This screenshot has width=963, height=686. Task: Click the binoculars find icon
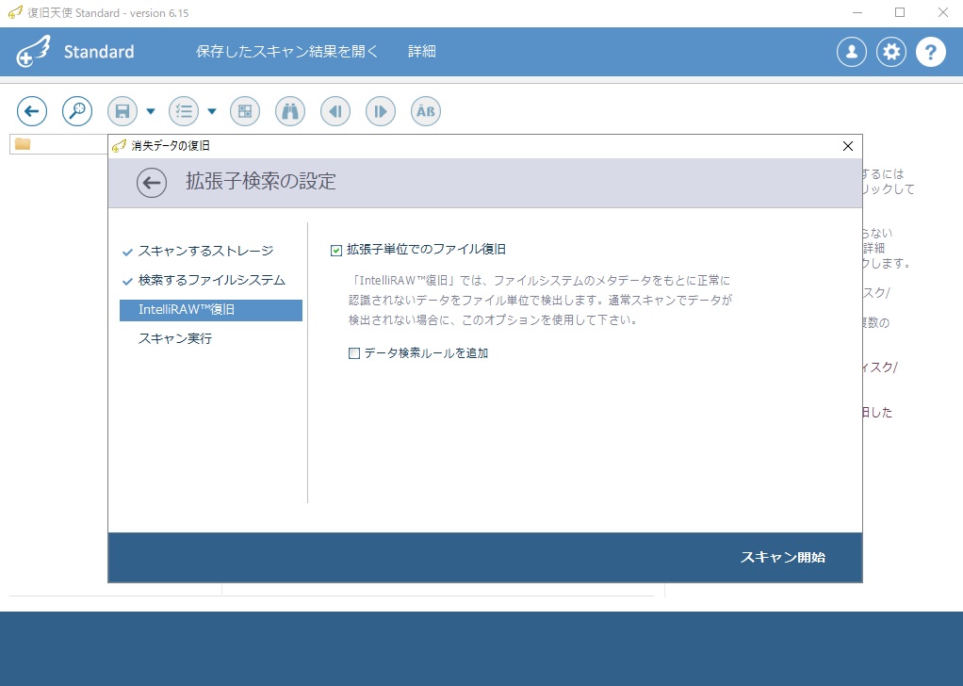pos(290,111)
